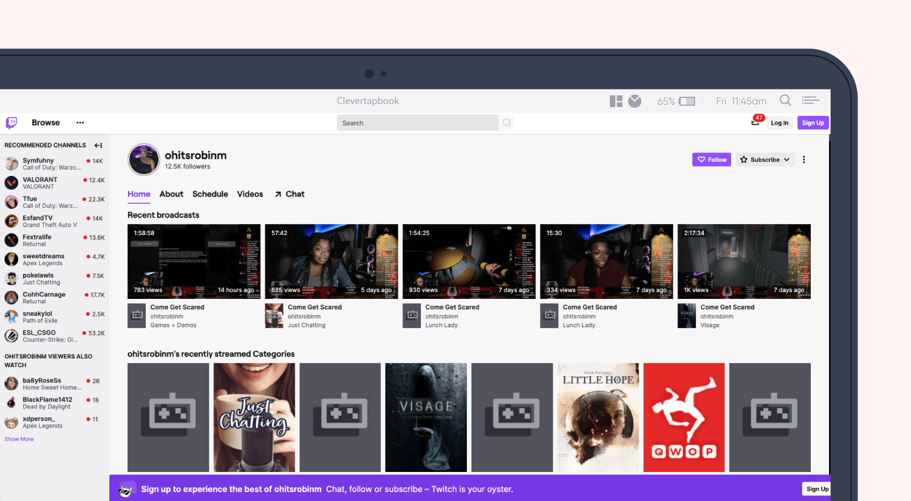This screenshot has height=501, width=911.
Task: Click the 'Clevertapbook' title text
Action: tap(368, 101)
